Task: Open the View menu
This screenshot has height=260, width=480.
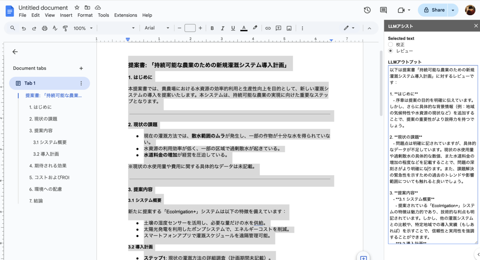Action: tap(50, 15)
